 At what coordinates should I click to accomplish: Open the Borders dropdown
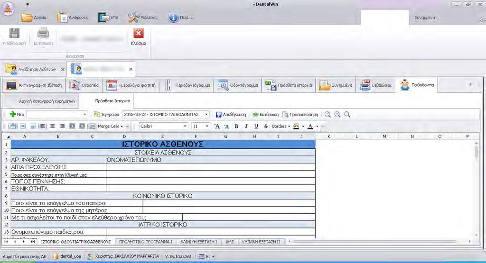click(x=281, y=126)
